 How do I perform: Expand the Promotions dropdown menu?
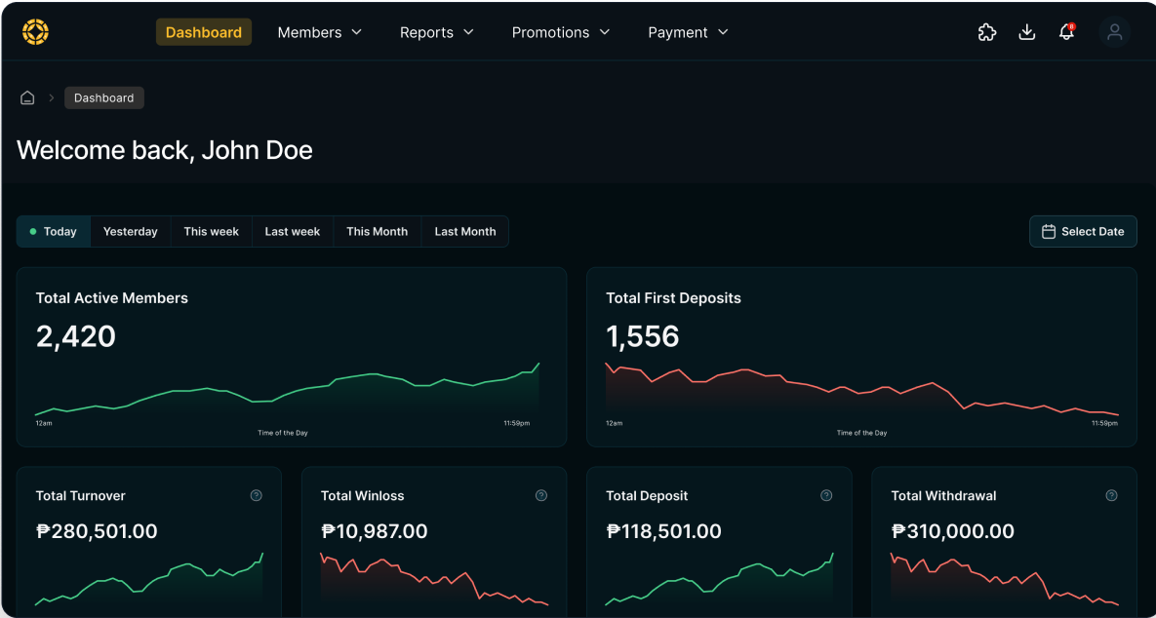click(x=560, y=32)
